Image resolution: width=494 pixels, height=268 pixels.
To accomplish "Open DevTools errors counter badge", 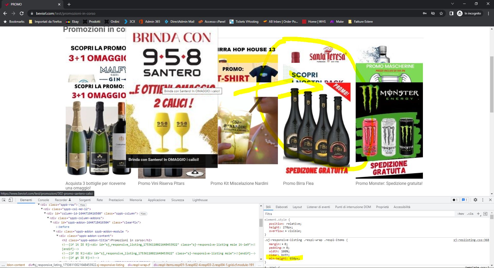I will pos(455,200).
